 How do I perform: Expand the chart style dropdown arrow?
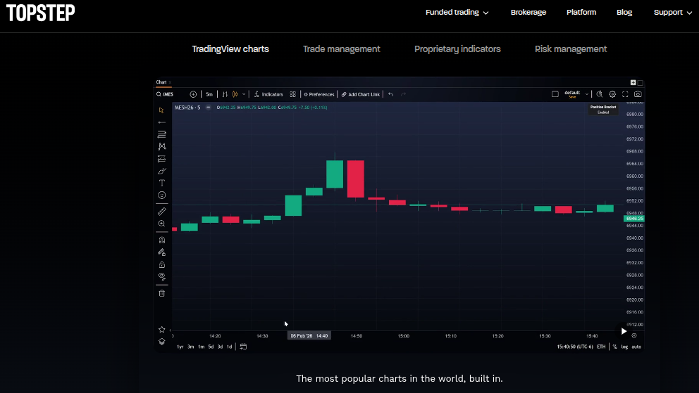click(x=244, y=94)
